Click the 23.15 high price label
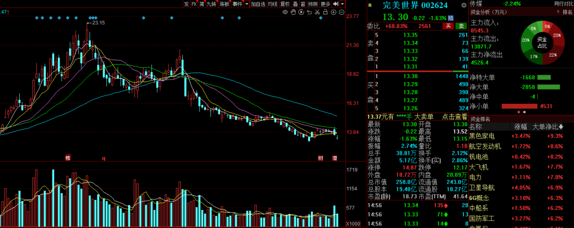574x228 pixels. point(98,23)
